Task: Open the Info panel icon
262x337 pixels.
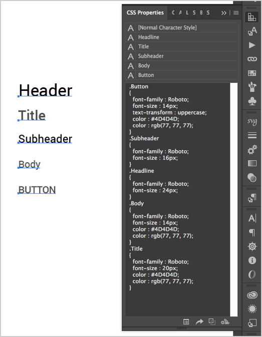Action: click(x=252, y=260)
